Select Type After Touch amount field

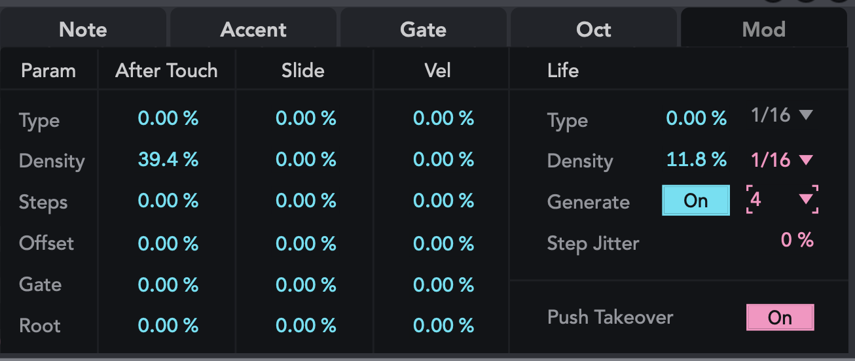point(168,119)
